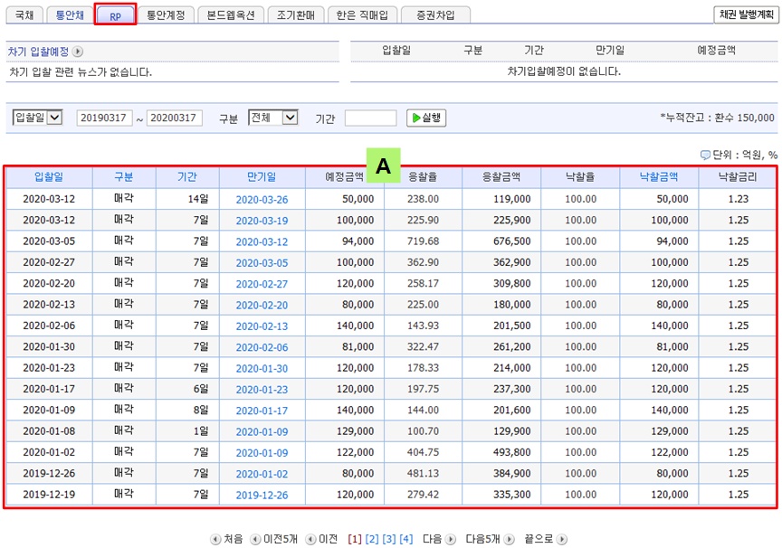782x548 pixels.
Task: Click the 끝으로 pagination text
Action: (x=539, y=539)
